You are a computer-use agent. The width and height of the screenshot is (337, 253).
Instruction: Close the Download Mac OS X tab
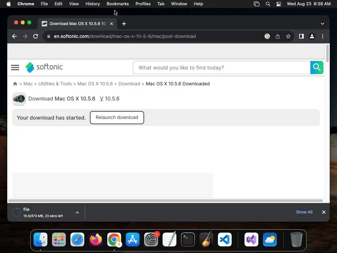pos(112,24)
